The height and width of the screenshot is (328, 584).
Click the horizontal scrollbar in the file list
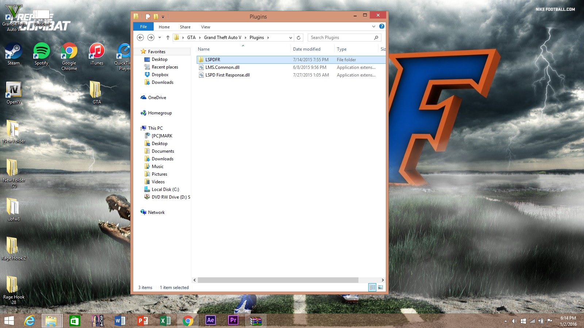(x=278, y=280)
